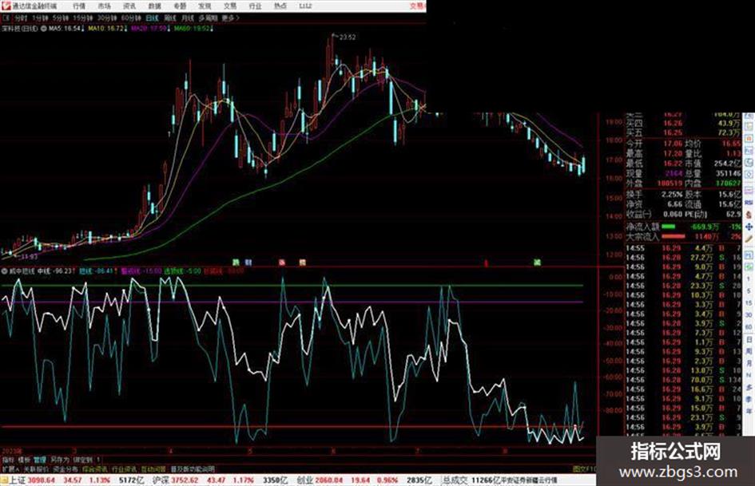
Task: Open the 行业资讯 tab
Action: (x=124, y=468)
